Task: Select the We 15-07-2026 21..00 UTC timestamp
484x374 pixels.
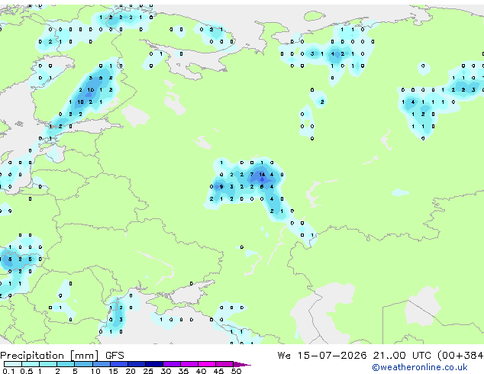Action: click(x=354, y=356)
